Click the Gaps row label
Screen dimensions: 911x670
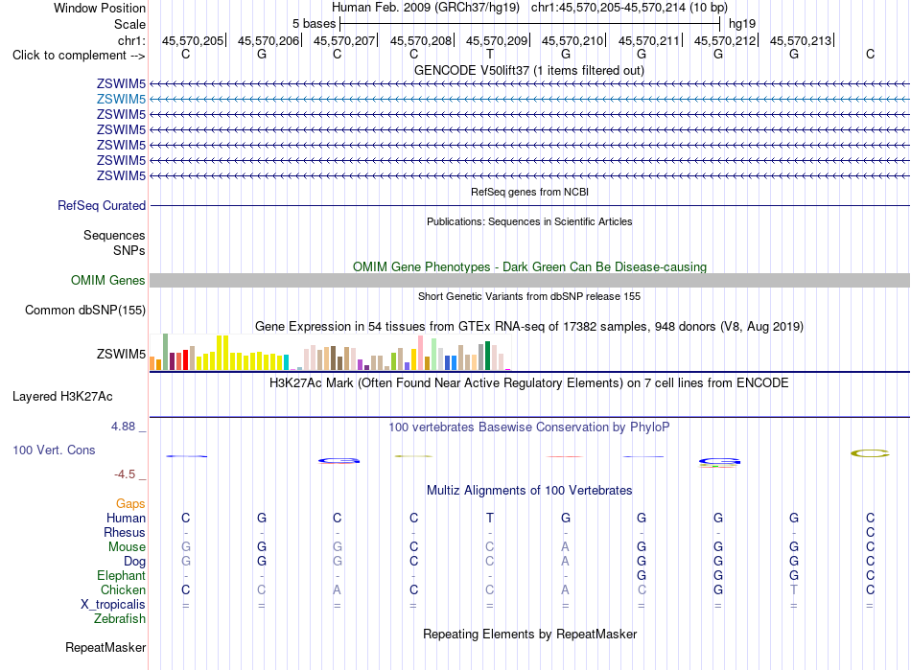pyautogui.click(x=130, y=504)
